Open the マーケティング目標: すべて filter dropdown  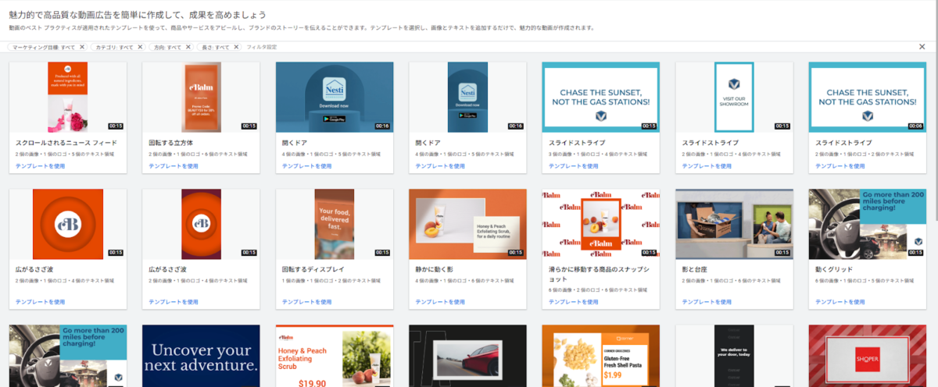tap(42, 47)
